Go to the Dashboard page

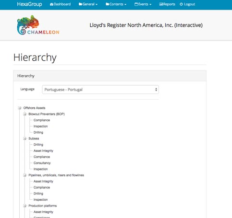tap(60, 4)
